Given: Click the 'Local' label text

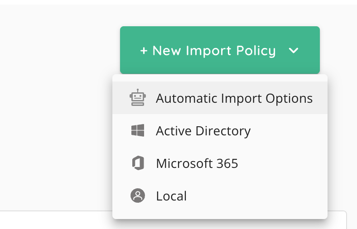Looking at the screenshot, I should pyautogui.click(x=171, y=196).
